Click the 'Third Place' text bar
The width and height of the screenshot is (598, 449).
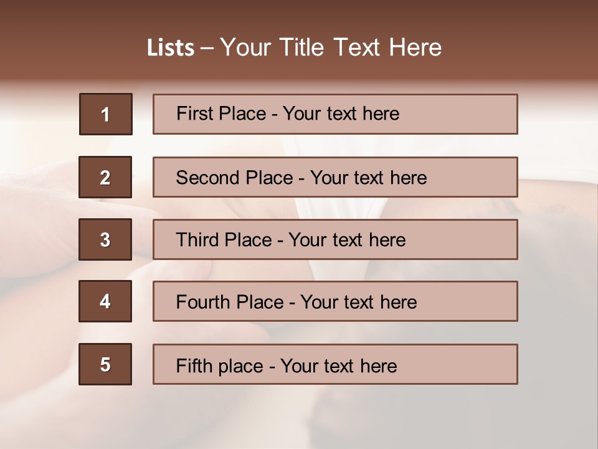(x=335, y=239)
